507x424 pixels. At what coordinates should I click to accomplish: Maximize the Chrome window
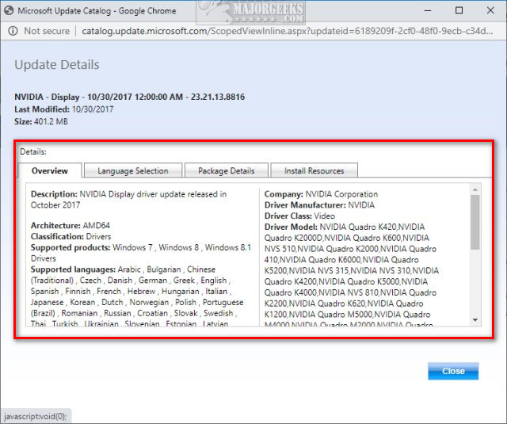[459, 10]
